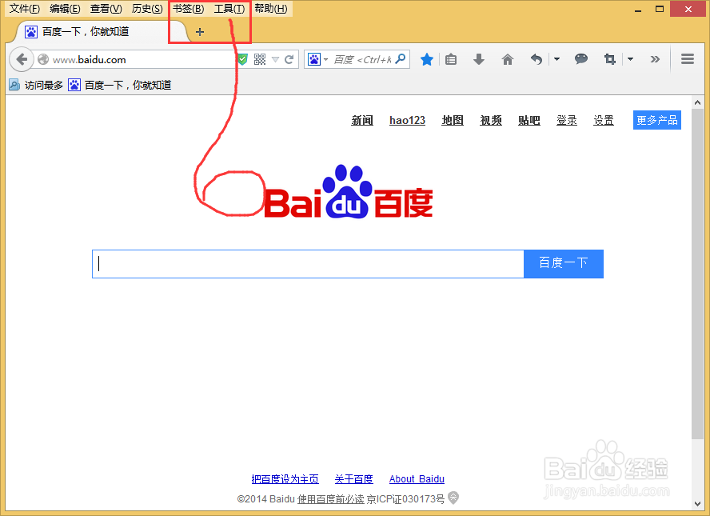Click the scrollbar up arrow

[697, 102]
